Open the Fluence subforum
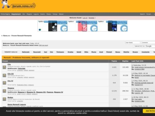Image resolution: width=155 pixels, height=116 pixels. 50,92
